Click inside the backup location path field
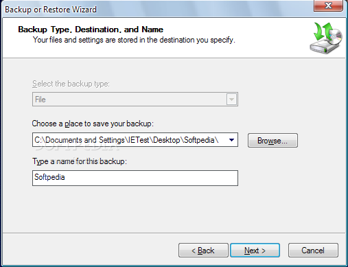This screenshot has height=267, width=348. click(129, 140)
